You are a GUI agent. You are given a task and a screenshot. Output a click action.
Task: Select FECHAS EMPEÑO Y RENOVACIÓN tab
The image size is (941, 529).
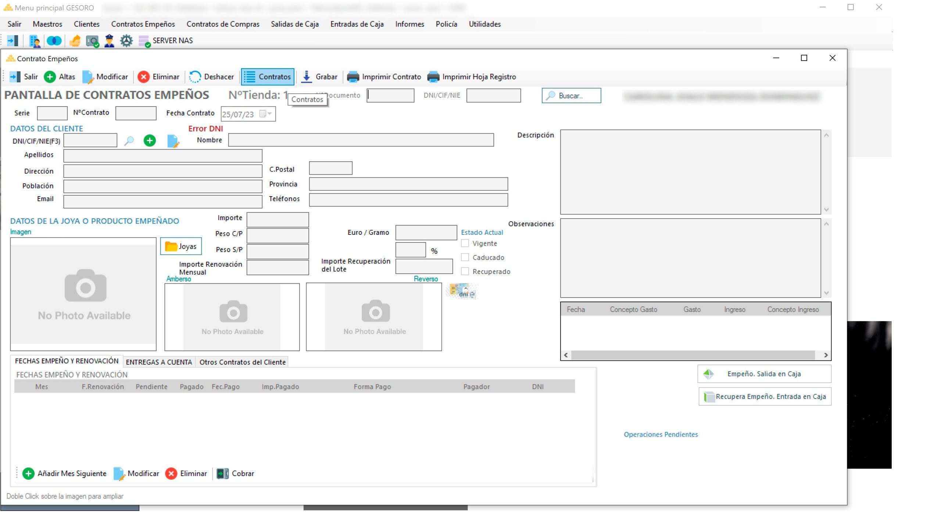point(67,361)
